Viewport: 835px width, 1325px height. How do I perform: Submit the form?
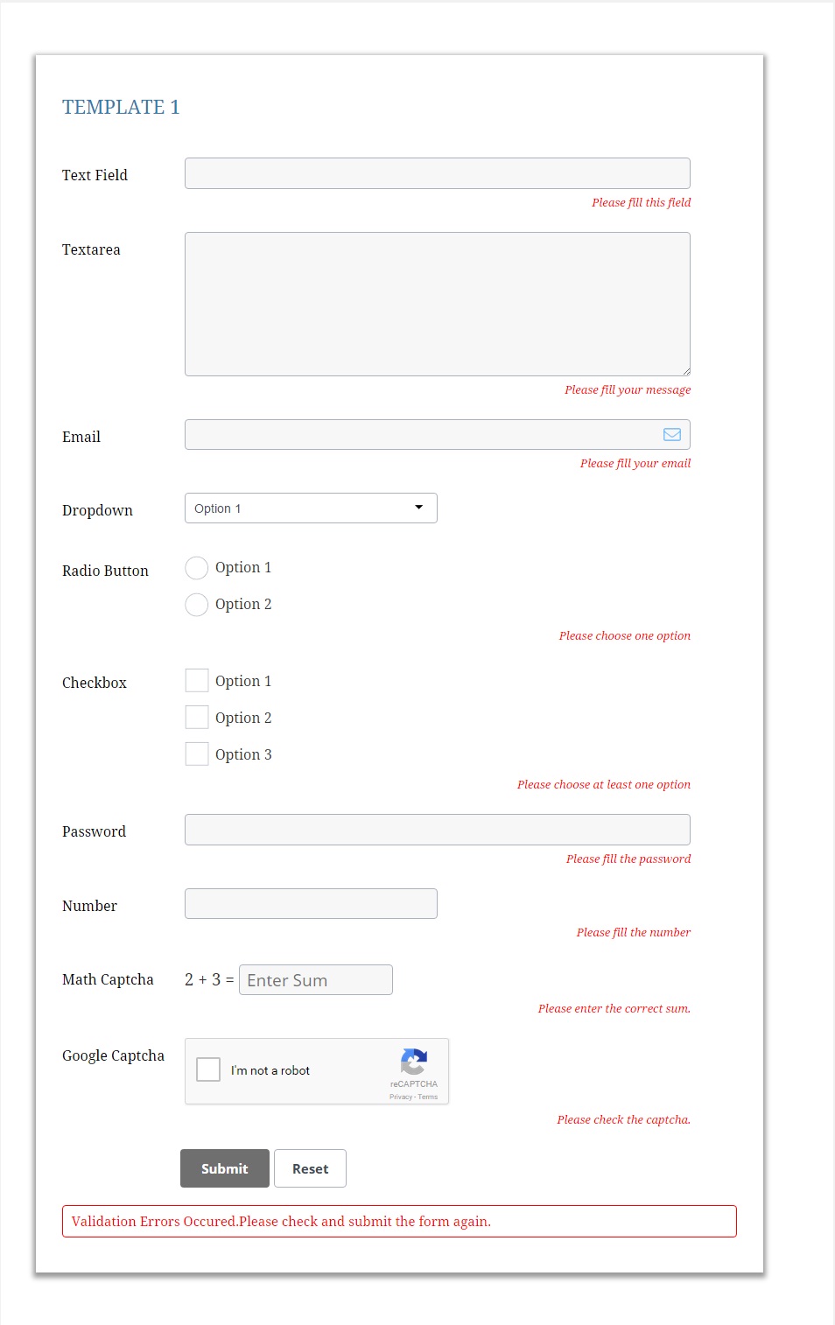225,1168
